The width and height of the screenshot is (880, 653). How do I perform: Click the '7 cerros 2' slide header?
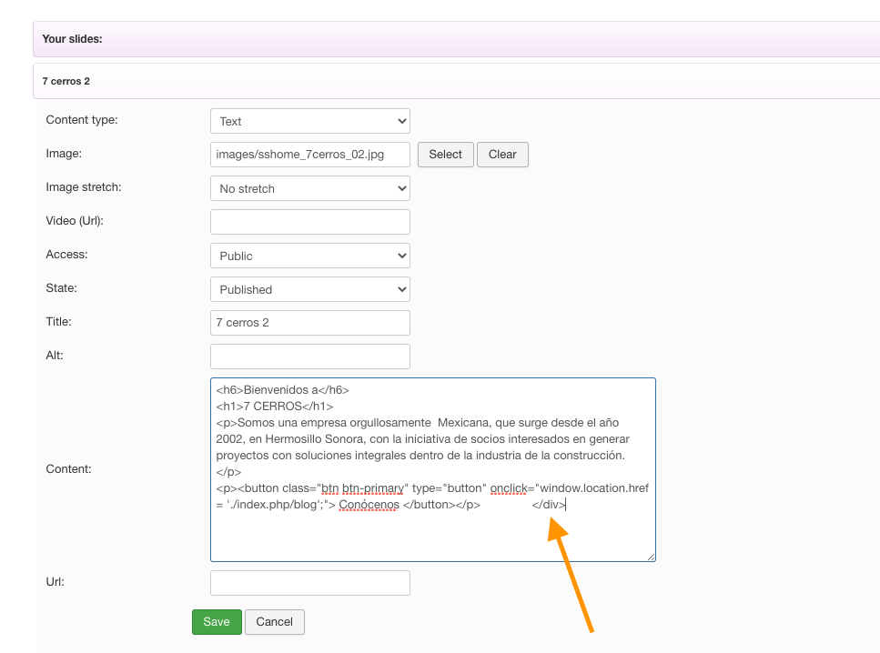pyautogui.click(x=456, y=81)
